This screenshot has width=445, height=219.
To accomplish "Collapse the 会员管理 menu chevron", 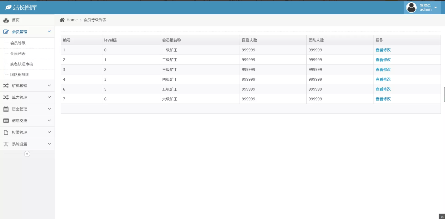I will pos(49,32).
